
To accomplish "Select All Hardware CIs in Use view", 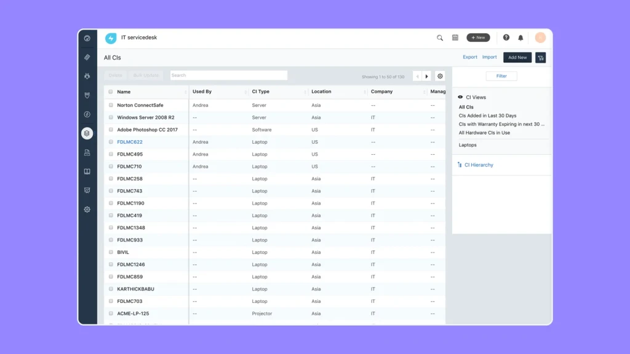I will [x=484, y=133].
